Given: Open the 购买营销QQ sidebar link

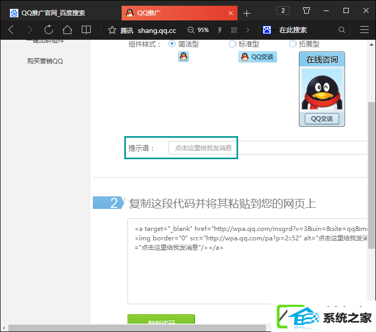Looking at the screenshot, I should (45, 61).
